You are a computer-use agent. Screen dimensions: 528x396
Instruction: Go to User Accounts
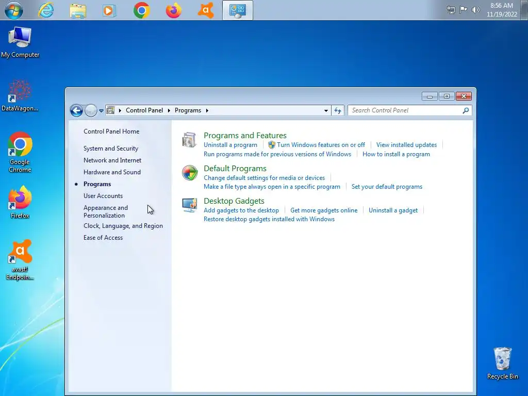[103, 196]
